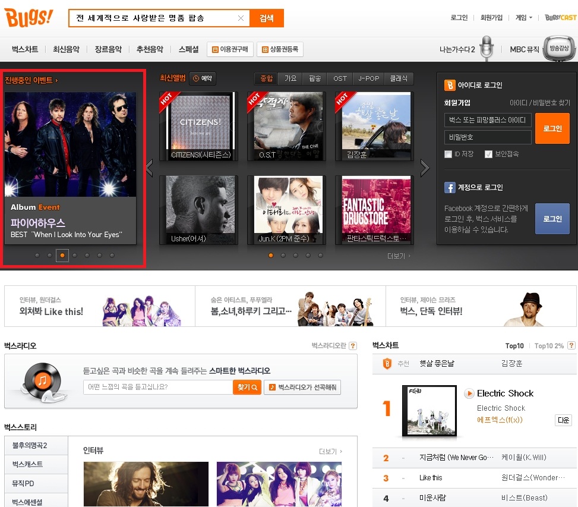Image resolution: width=578 pixels, height=507 pixels.
Task: Click the 회원가입 link in the top bar
Action: click(x=491, y=18)
